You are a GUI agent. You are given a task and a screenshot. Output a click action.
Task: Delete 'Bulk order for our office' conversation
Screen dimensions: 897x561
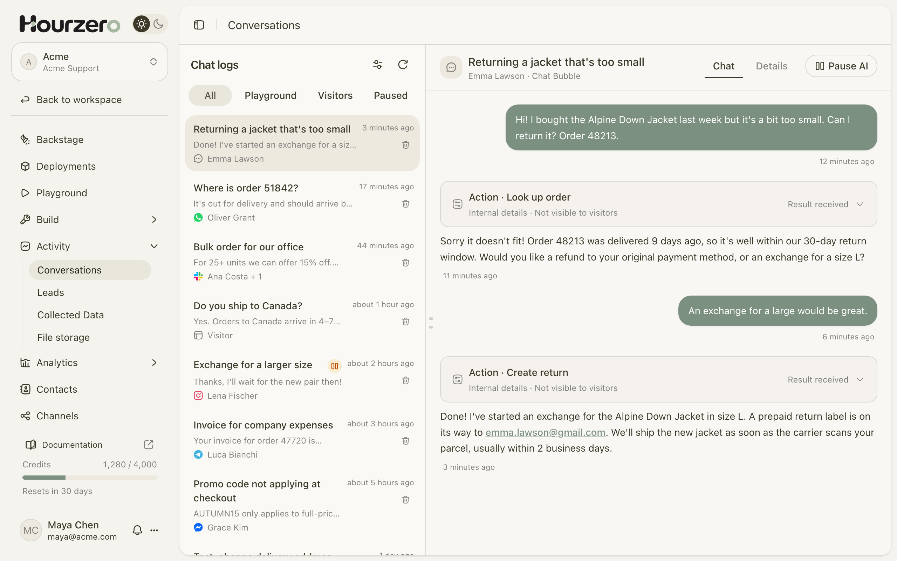coord(406,263)
